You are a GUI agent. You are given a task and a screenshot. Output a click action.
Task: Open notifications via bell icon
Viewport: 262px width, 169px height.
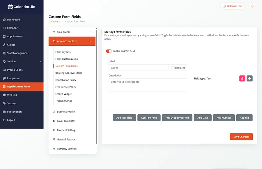click(x=252, y=6)
